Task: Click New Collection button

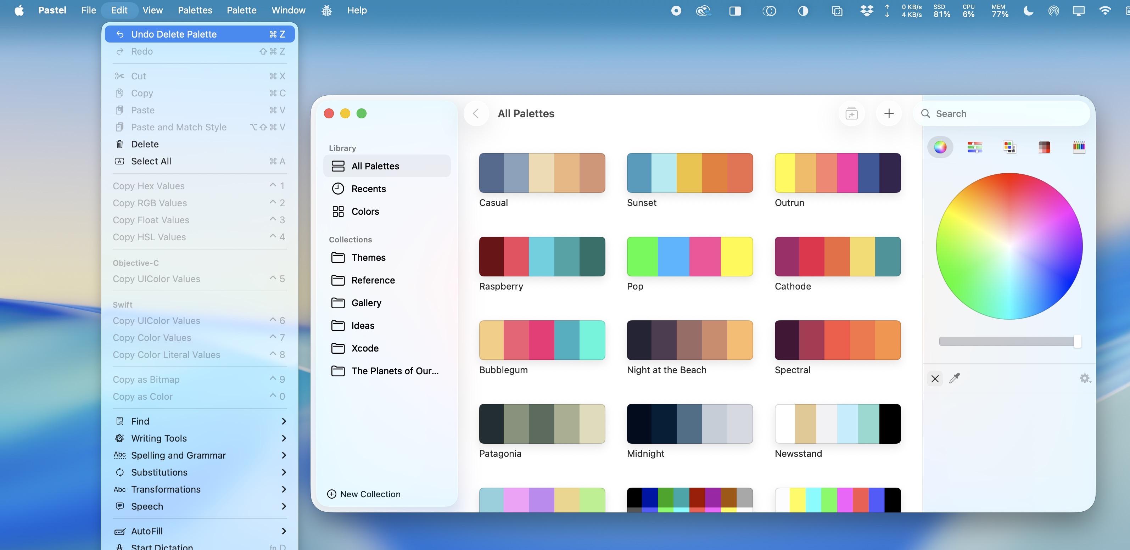Action: (364, 494)
